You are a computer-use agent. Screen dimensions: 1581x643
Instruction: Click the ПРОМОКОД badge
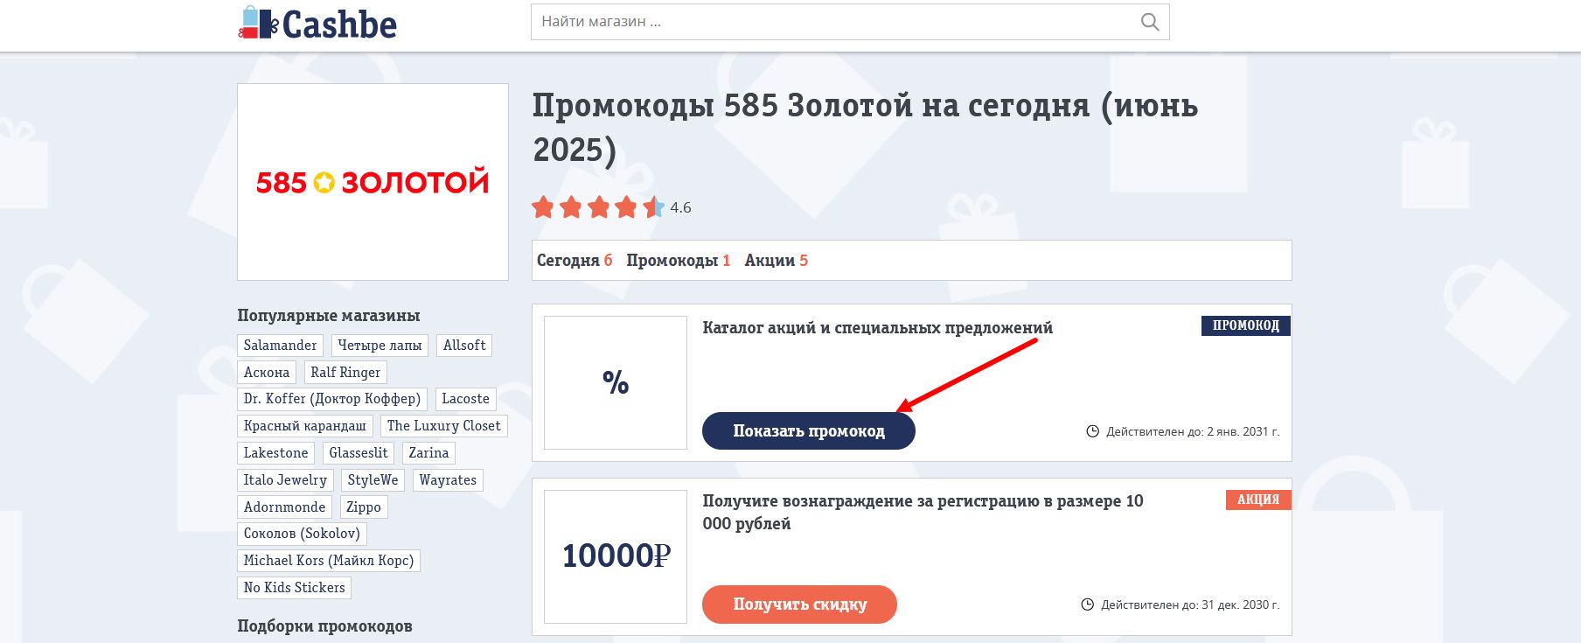click(x=1246, y=325)
